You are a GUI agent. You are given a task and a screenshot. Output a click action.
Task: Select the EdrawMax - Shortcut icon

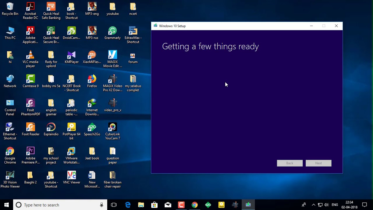[133, 35]
